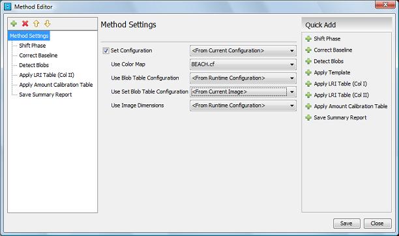Select Save Summary Report tree step
Image resolution: width=399 pixels, height=236 pixels.
pyautogui.click(x=45, y=95)
